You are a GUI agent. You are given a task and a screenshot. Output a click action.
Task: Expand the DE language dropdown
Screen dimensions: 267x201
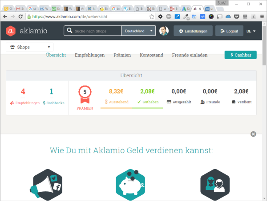(251, 31)
